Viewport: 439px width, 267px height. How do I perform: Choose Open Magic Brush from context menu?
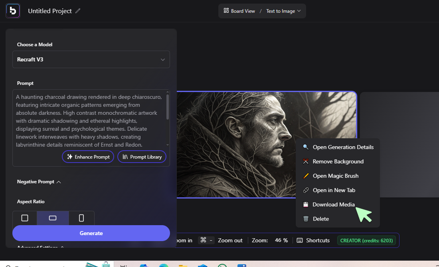338,176
